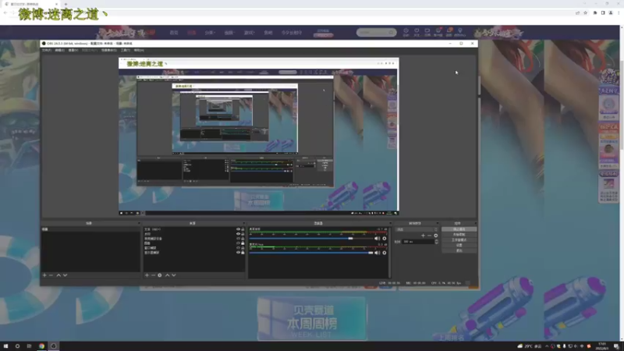Open the notification center in system tray
This screenshot has height=351, width=624.
[616, 346]
